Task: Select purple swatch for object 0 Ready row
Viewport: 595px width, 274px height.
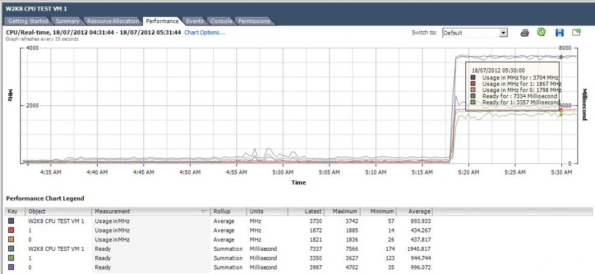Action: point(10,267)
